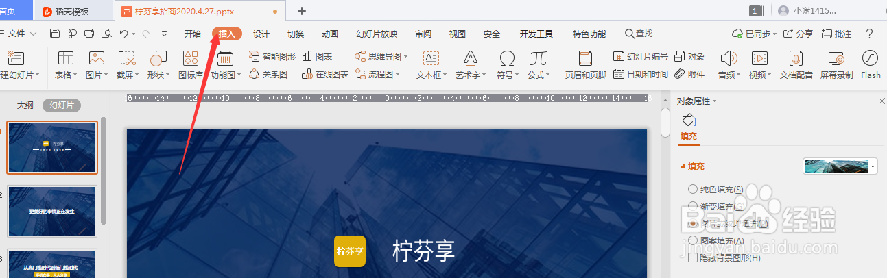Click 文档配音 document narration
This screenshot has width=887, height=278.
[796, 65]
